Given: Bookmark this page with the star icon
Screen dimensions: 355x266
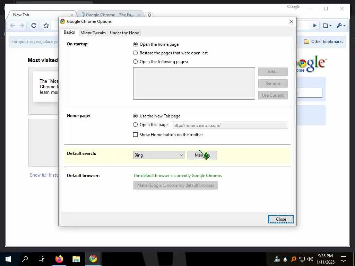Looking at the screenshot, I should click(x=46, y=26).
